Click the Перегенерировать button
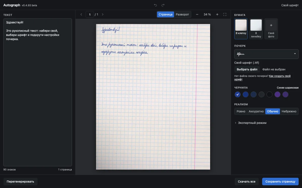 [20, 181]
